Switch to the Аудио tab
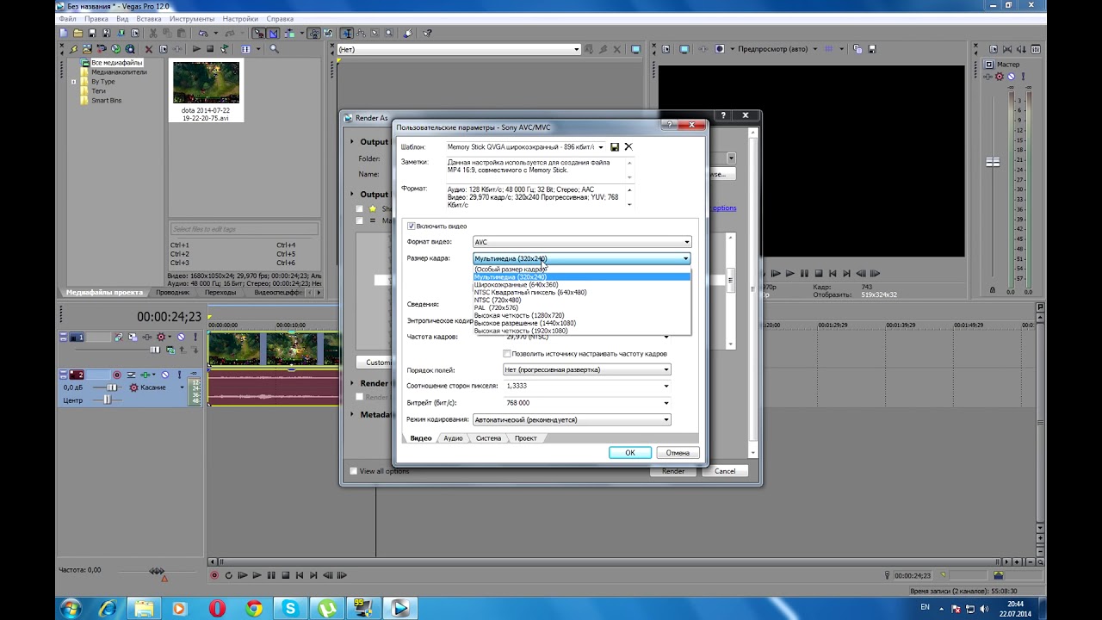 (x=453, y=438)
